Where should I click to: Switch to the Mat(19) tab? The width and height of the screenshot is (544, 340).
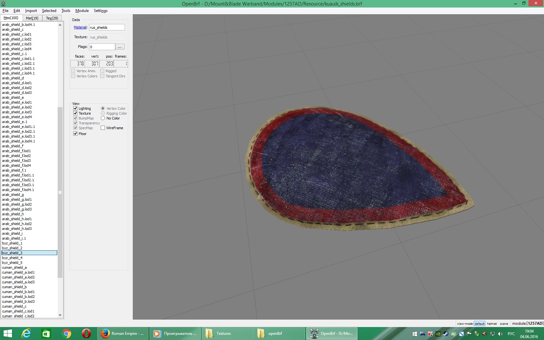[32, 18]
